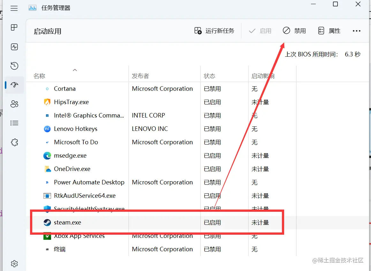Click Microsoft Corporation publisher of 终端
371x271 pixels.
pyautogui.click(x=162, y=249)
